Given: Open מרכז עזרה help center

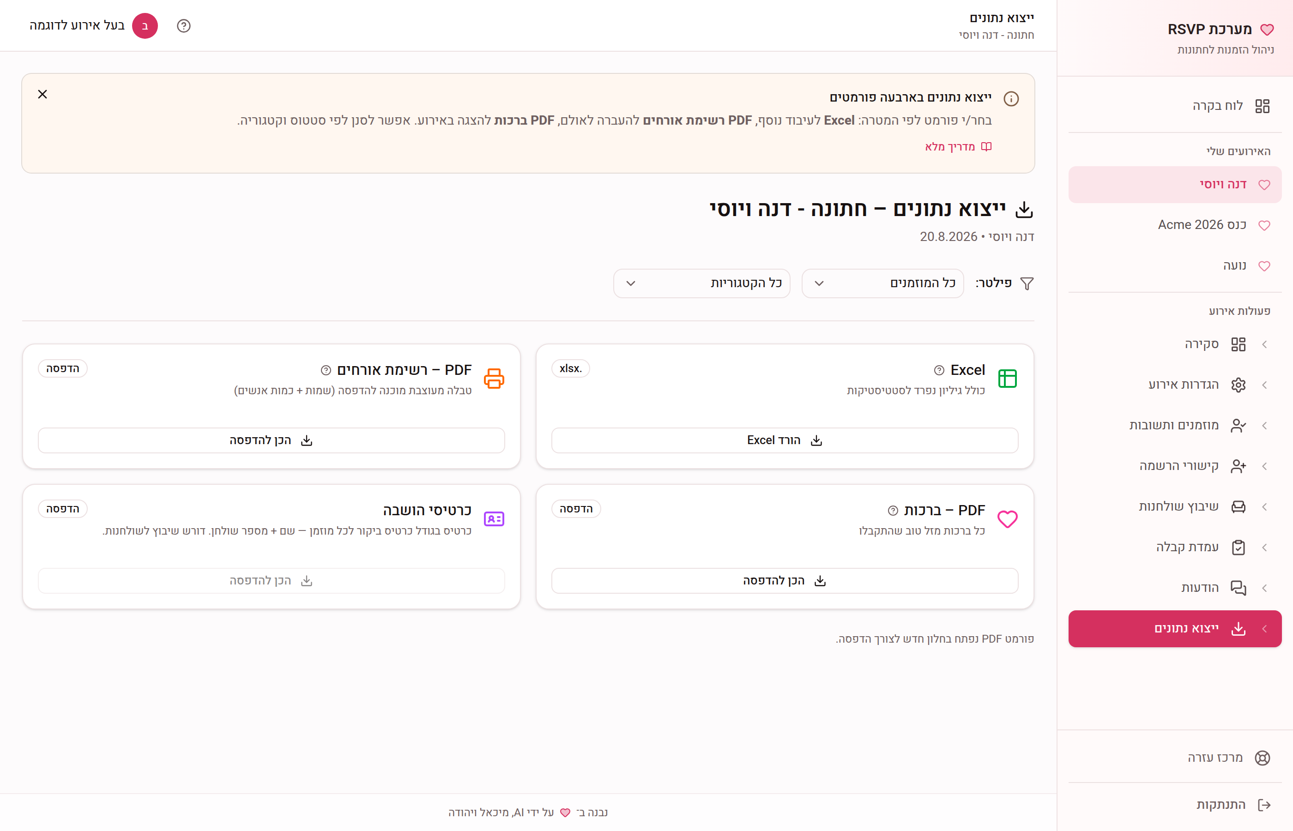Looking at the screenshot, I should (x=1175, y=758).
